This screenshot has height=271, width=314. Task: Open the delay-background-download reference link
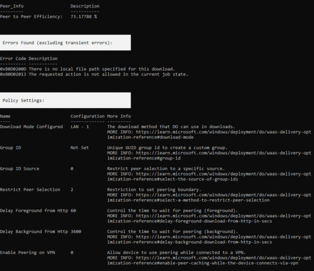click(209, 240)
